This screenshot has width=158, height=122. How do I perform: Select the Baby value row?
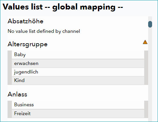pyautogui.click(x=78, y=55)
